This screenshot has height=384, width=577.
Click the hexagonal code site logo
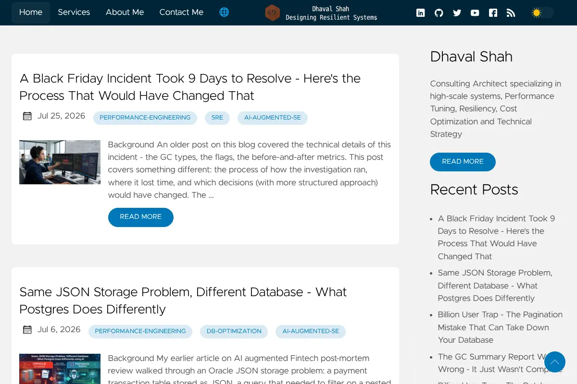pos(272,12)
